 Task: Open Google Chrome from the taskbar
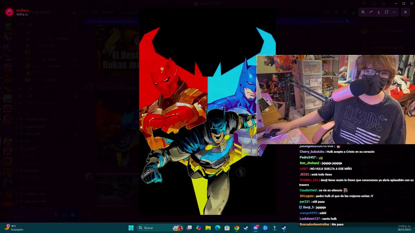pyautogui.click(x=237, y=228)
